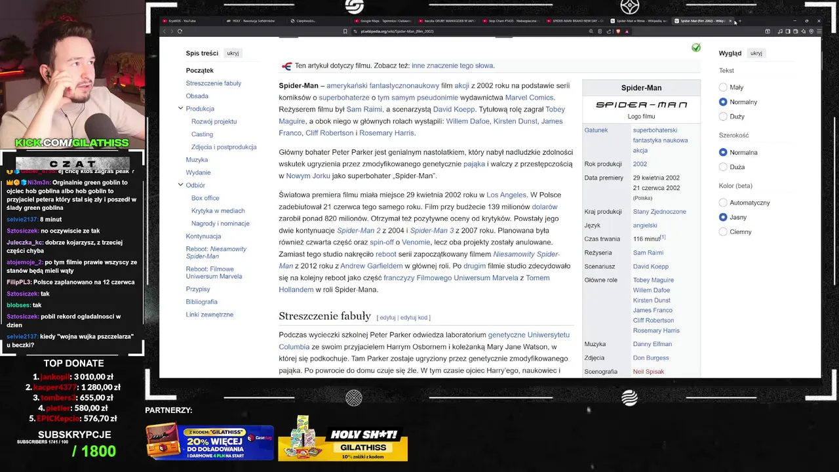Select Automatyczny color mode
The height and width of the screenshot is (472, 839).
coord(723,203)
